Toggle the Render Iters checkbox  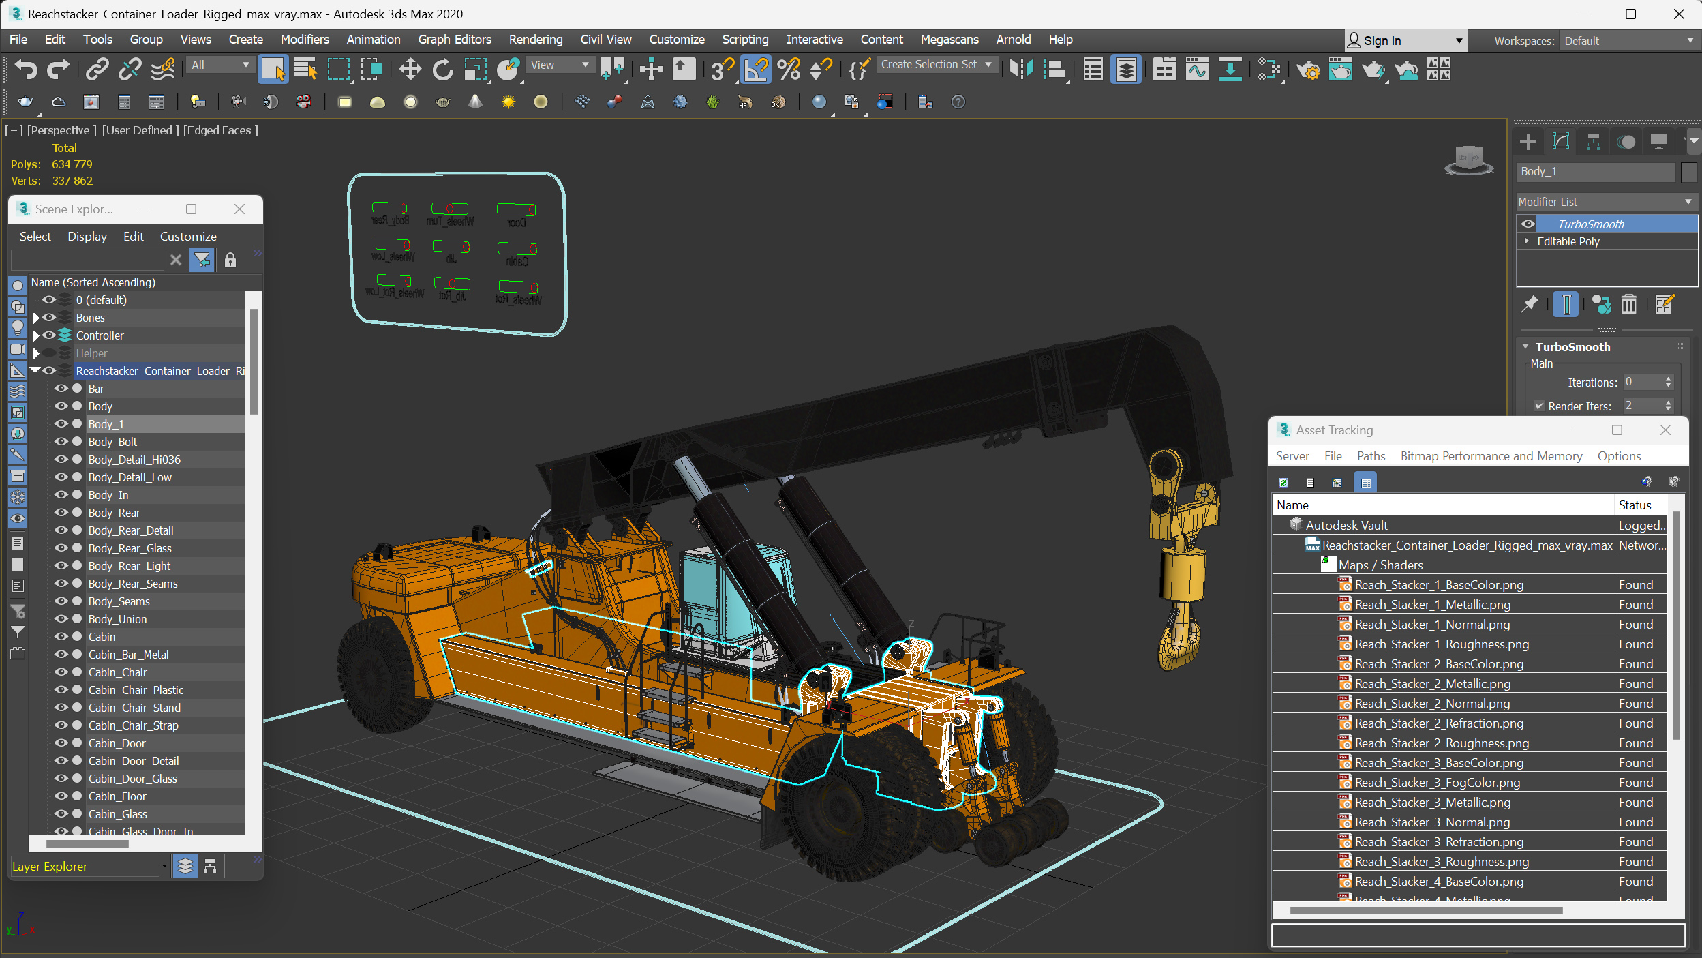pos(1539,406)
